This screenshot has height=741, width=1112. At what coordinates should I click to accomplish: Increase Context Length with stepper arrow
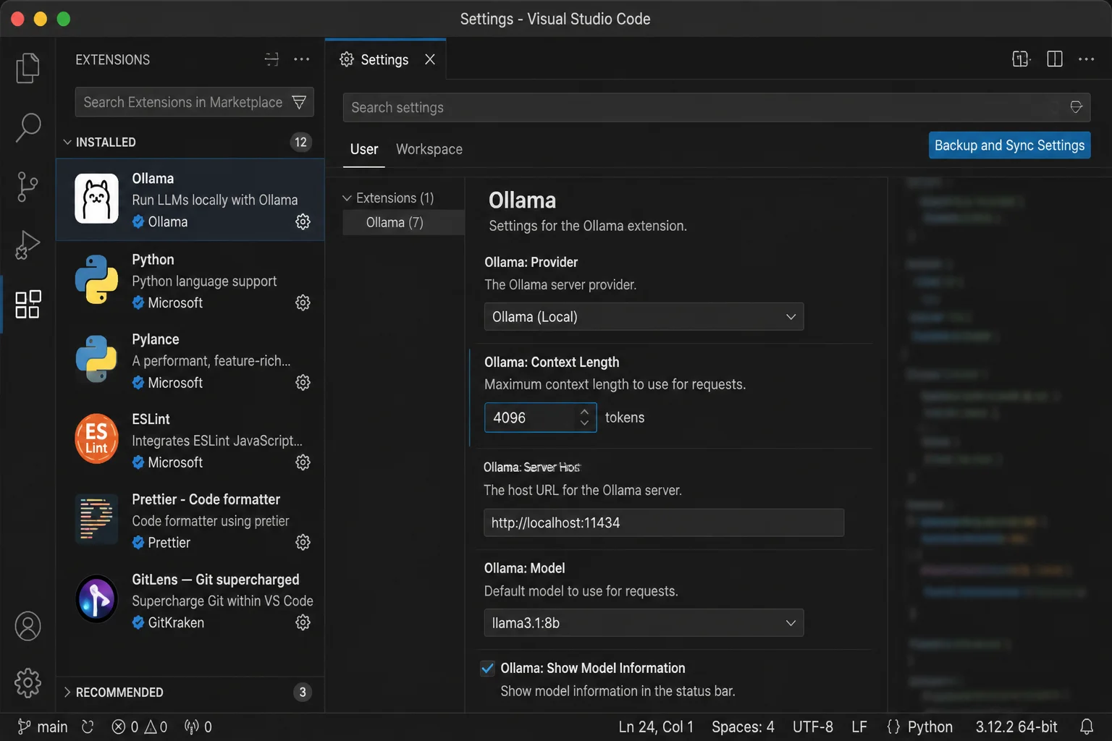click(584, 412)
